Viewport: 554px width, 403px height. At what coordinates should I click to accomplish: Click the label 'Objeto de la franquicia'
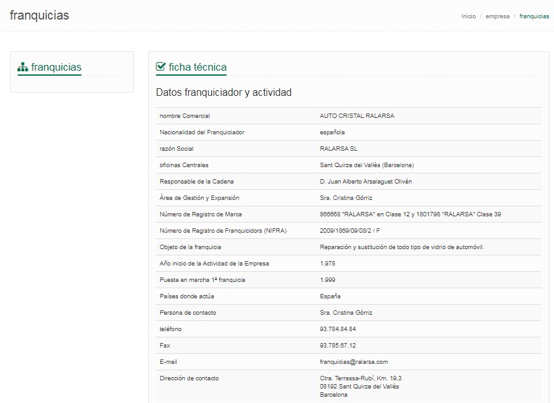pos(190,247)
